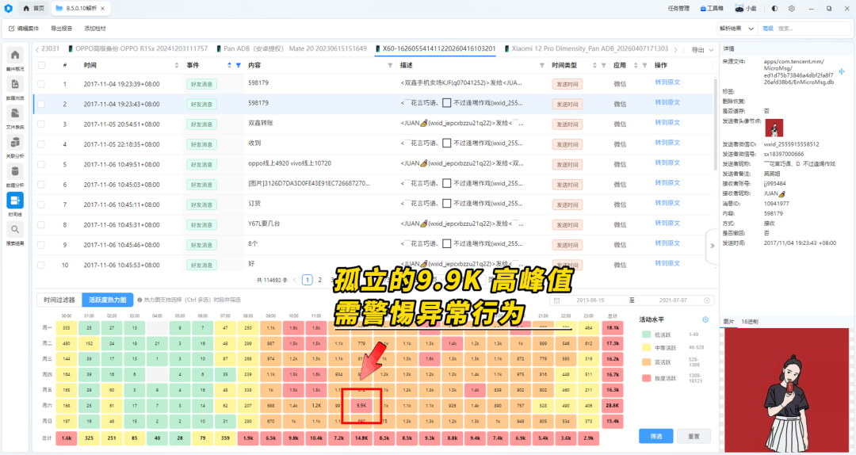
Task: Expand the 解析结果 search scope dropdown
Action: [737, 29]
